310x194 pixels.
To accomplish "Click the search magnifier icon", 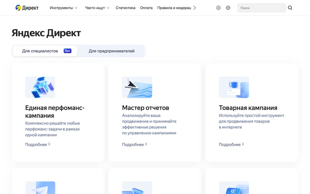I will point(290,8).
